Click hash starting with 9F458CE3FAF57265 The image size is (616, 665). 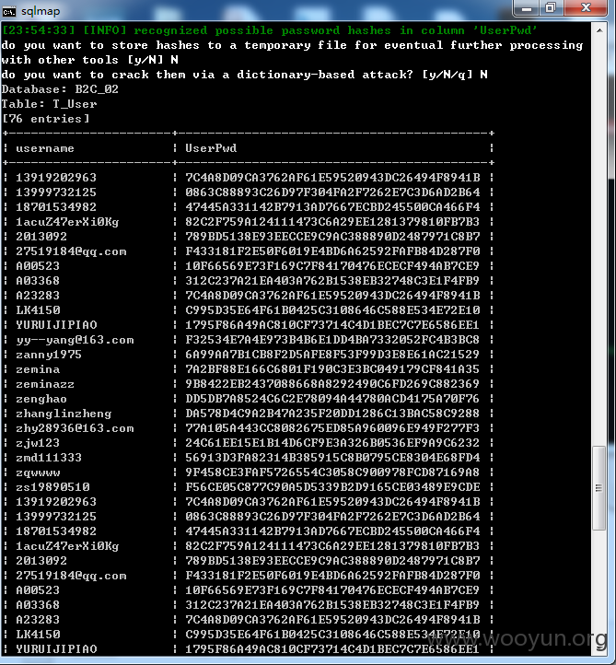coord(332,472)
